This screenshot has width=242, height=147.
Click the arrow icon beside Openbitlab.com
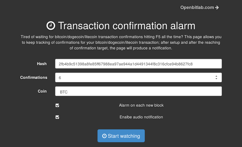click(217, 8)
